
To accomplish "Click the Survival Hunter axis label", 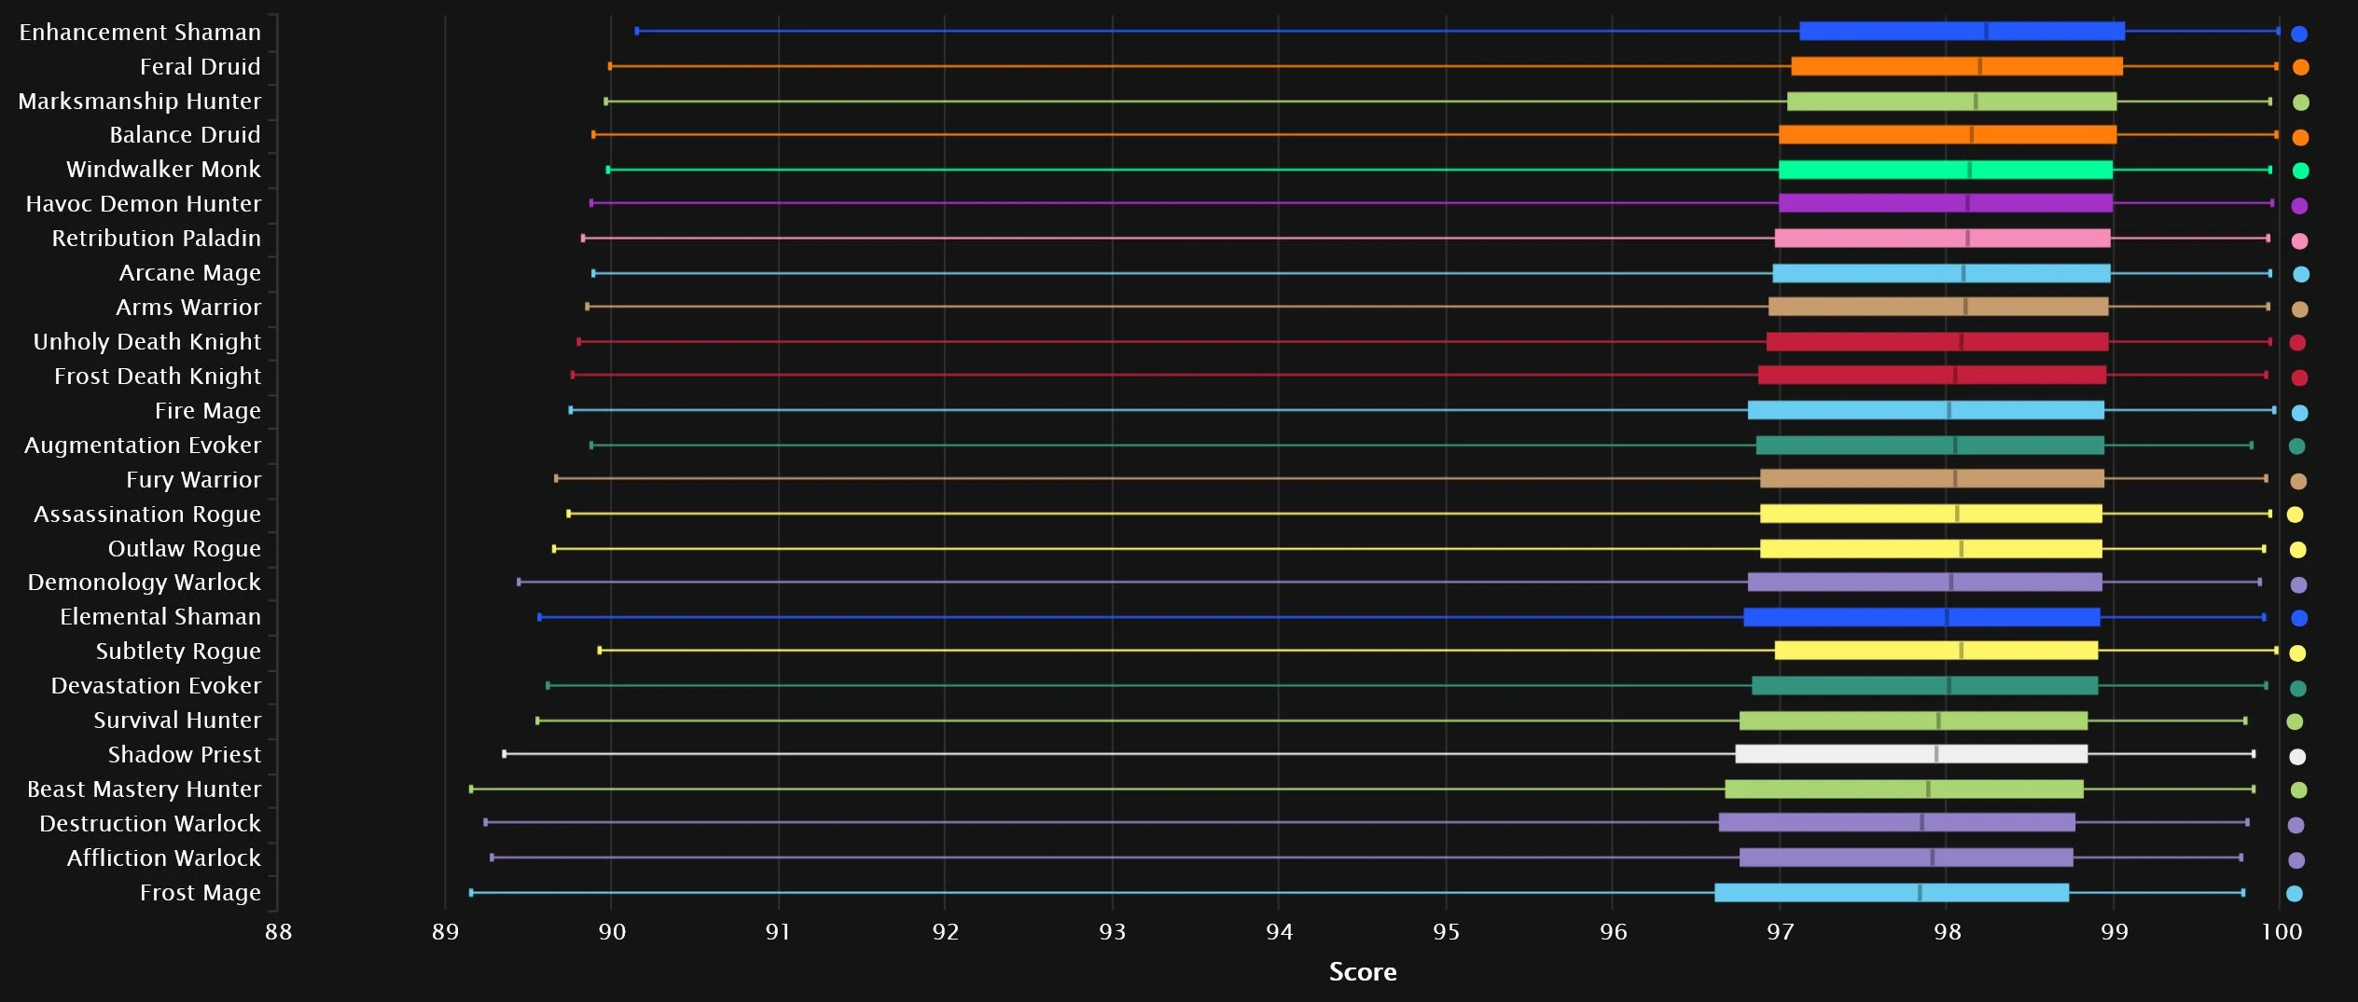I will (x=177, y=721).
